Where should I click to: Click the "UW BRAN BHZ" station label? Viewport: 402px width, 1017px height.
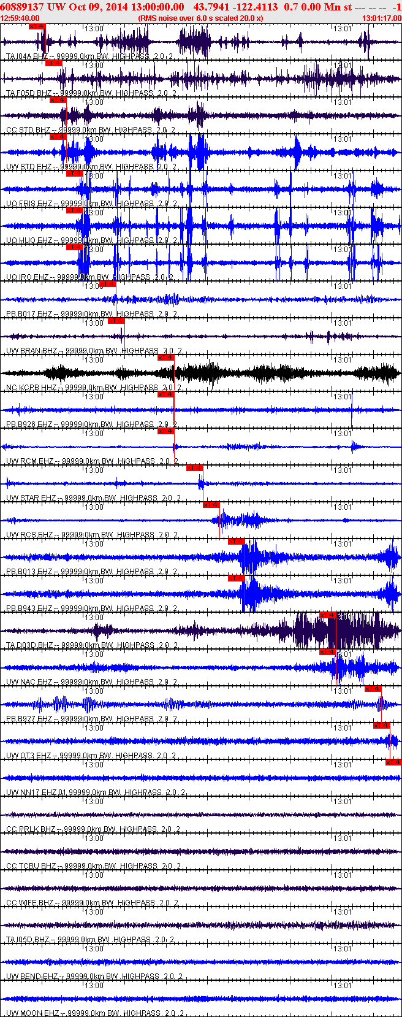[x=32, y=351]
